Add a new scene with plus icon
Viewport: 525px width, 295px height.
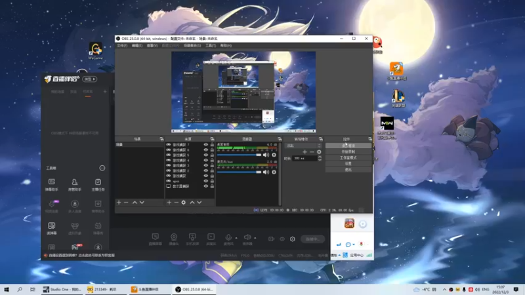119,203
